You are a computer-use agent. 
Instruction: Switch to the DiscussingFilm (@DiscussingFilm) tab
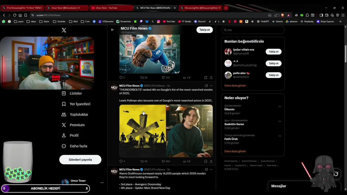200,8
